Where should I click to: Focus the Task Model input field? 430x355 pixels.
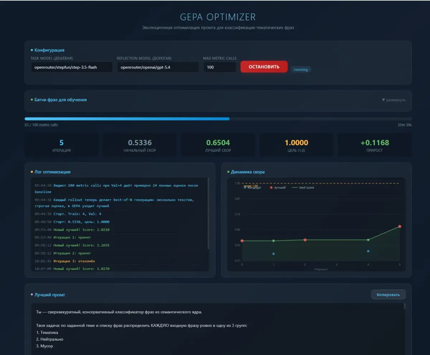click(x=72, y=67)
